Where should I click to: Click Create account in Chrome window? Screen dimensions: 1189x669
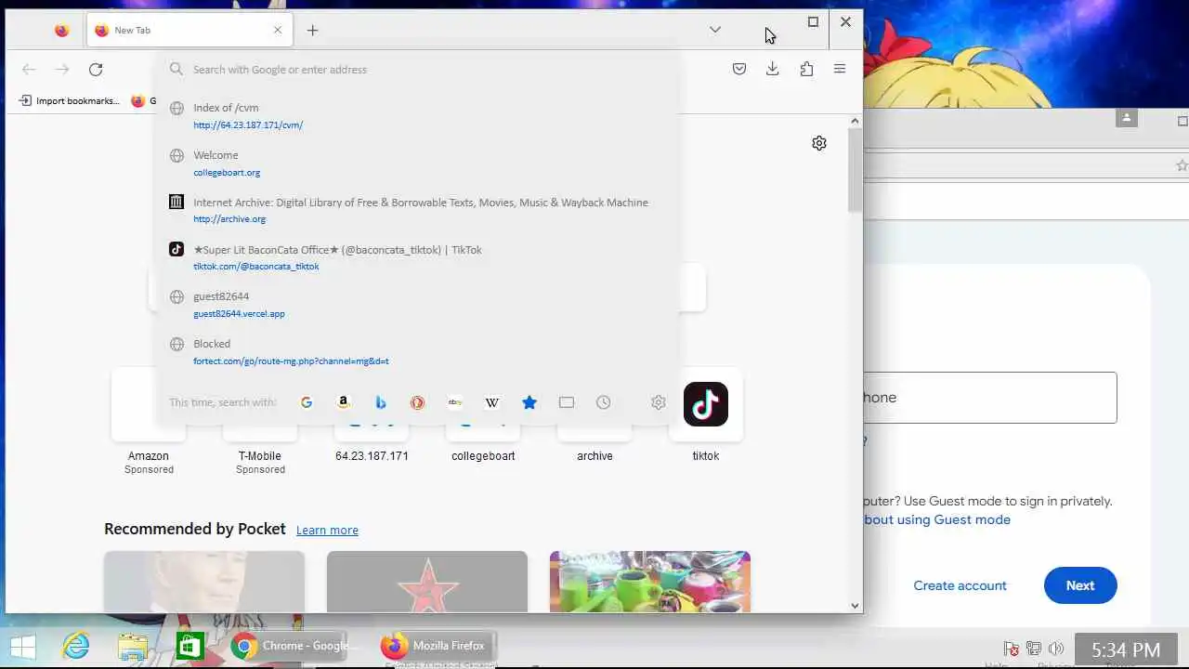coord(960,585)
